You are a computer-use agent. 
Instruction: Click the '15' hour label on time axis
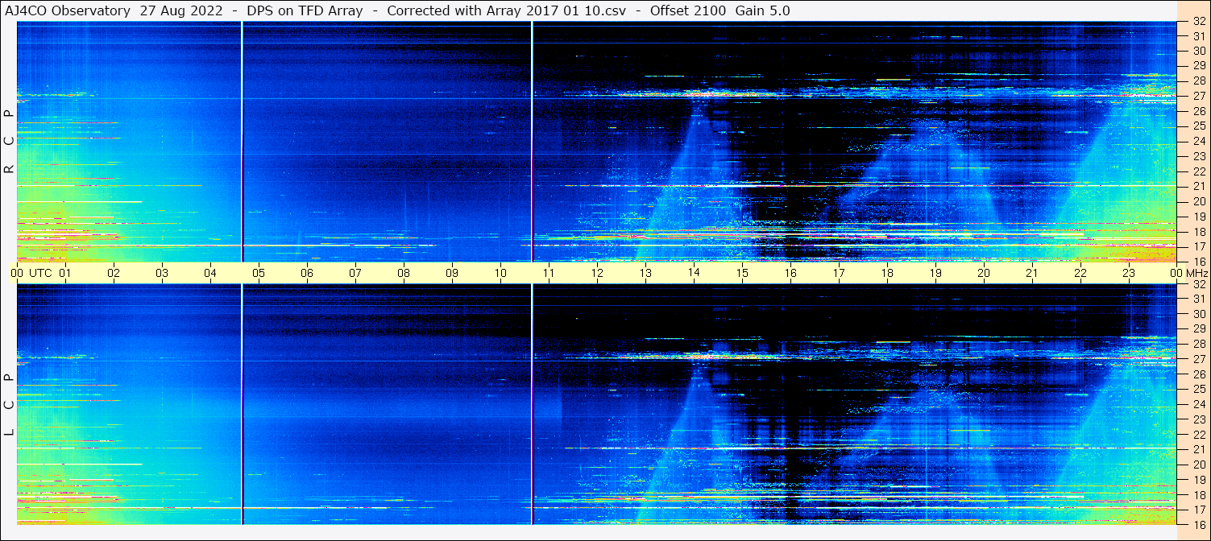(x=742, y=273)
